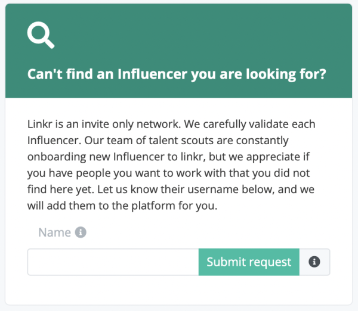Click the gray addon box holding info icon

[314, 262]
